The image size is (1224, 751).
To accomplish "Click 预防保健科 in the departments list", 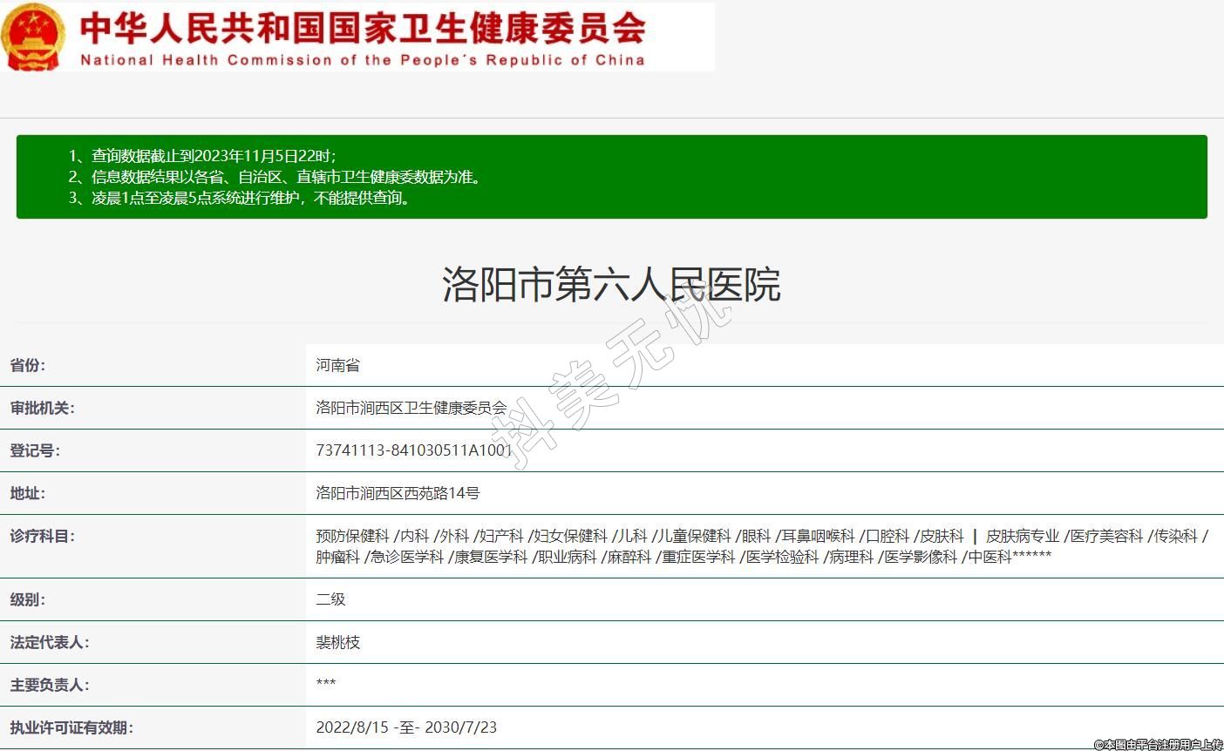I will click(x=352, y=536).
